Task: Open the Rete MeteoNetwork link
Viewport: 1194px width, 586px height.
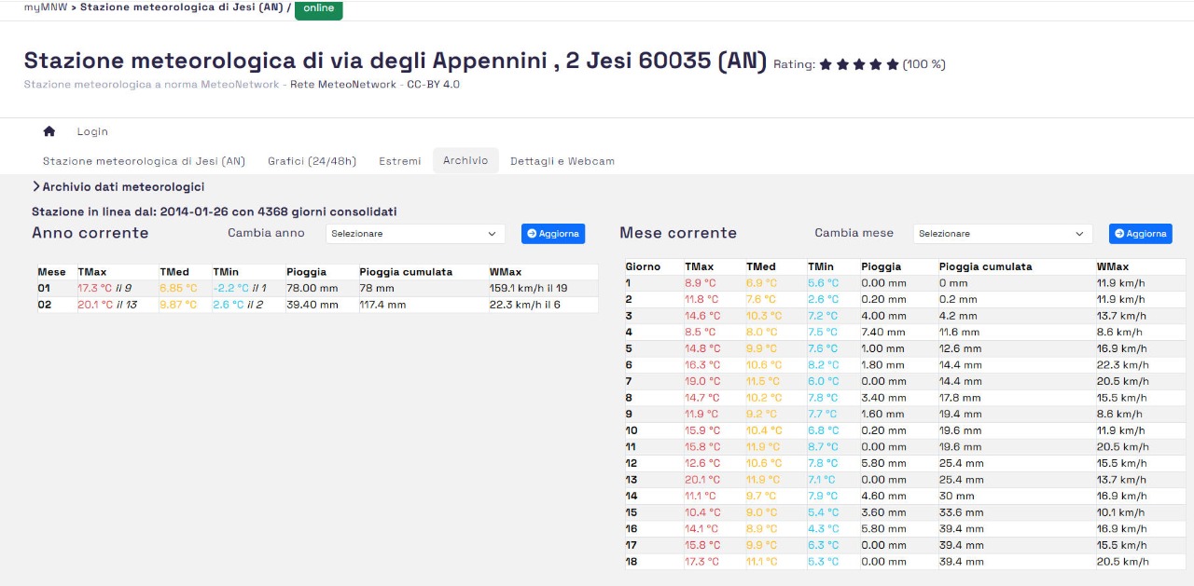Action: click(x=343, y=85)
